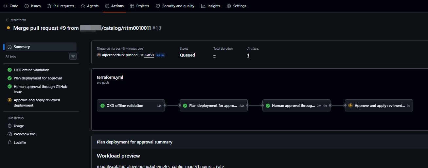Click the artifacts count 1
The height and width of the screenshot is (168, 428).
coord(248,55)
